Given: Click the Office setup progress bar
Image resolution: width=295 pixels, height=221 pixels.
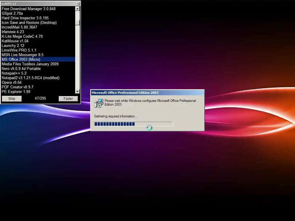Looking at the screenshot, I should tap(133, 124).
